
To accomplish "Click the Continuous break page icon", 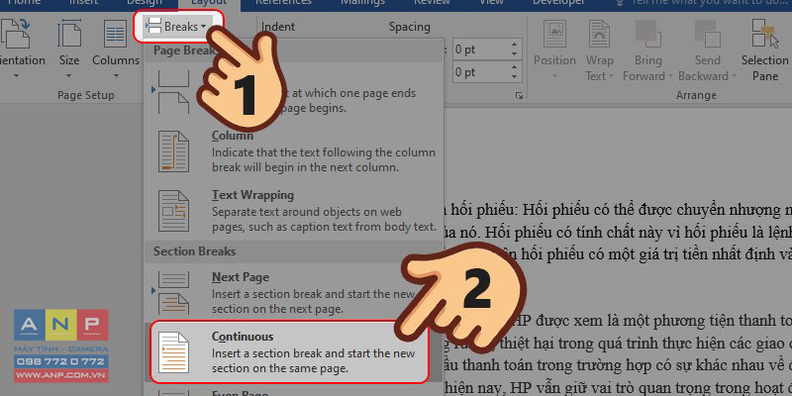I will [x=173, y=352].
